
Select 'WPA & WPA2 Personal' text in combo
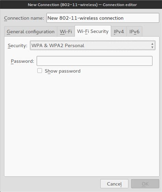pyautogui.click(x=58, y=46)
